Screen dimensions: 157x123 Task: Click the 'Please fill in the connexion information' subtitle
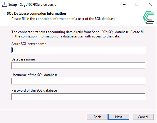point(63,19)
